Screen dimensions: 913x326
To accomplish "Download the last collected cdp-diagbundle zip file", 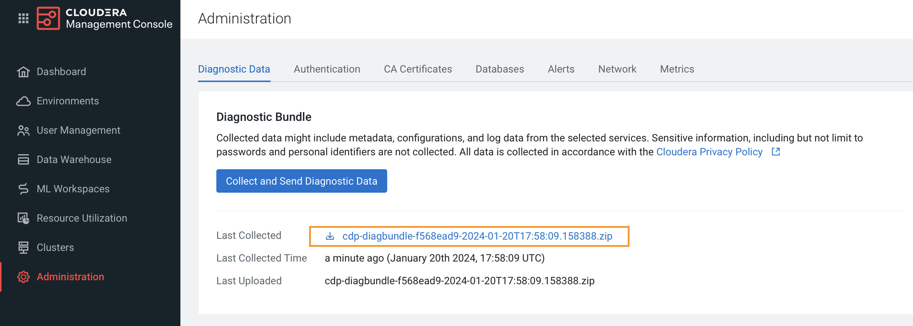I will pyautogui.click(x=477, y=236).
